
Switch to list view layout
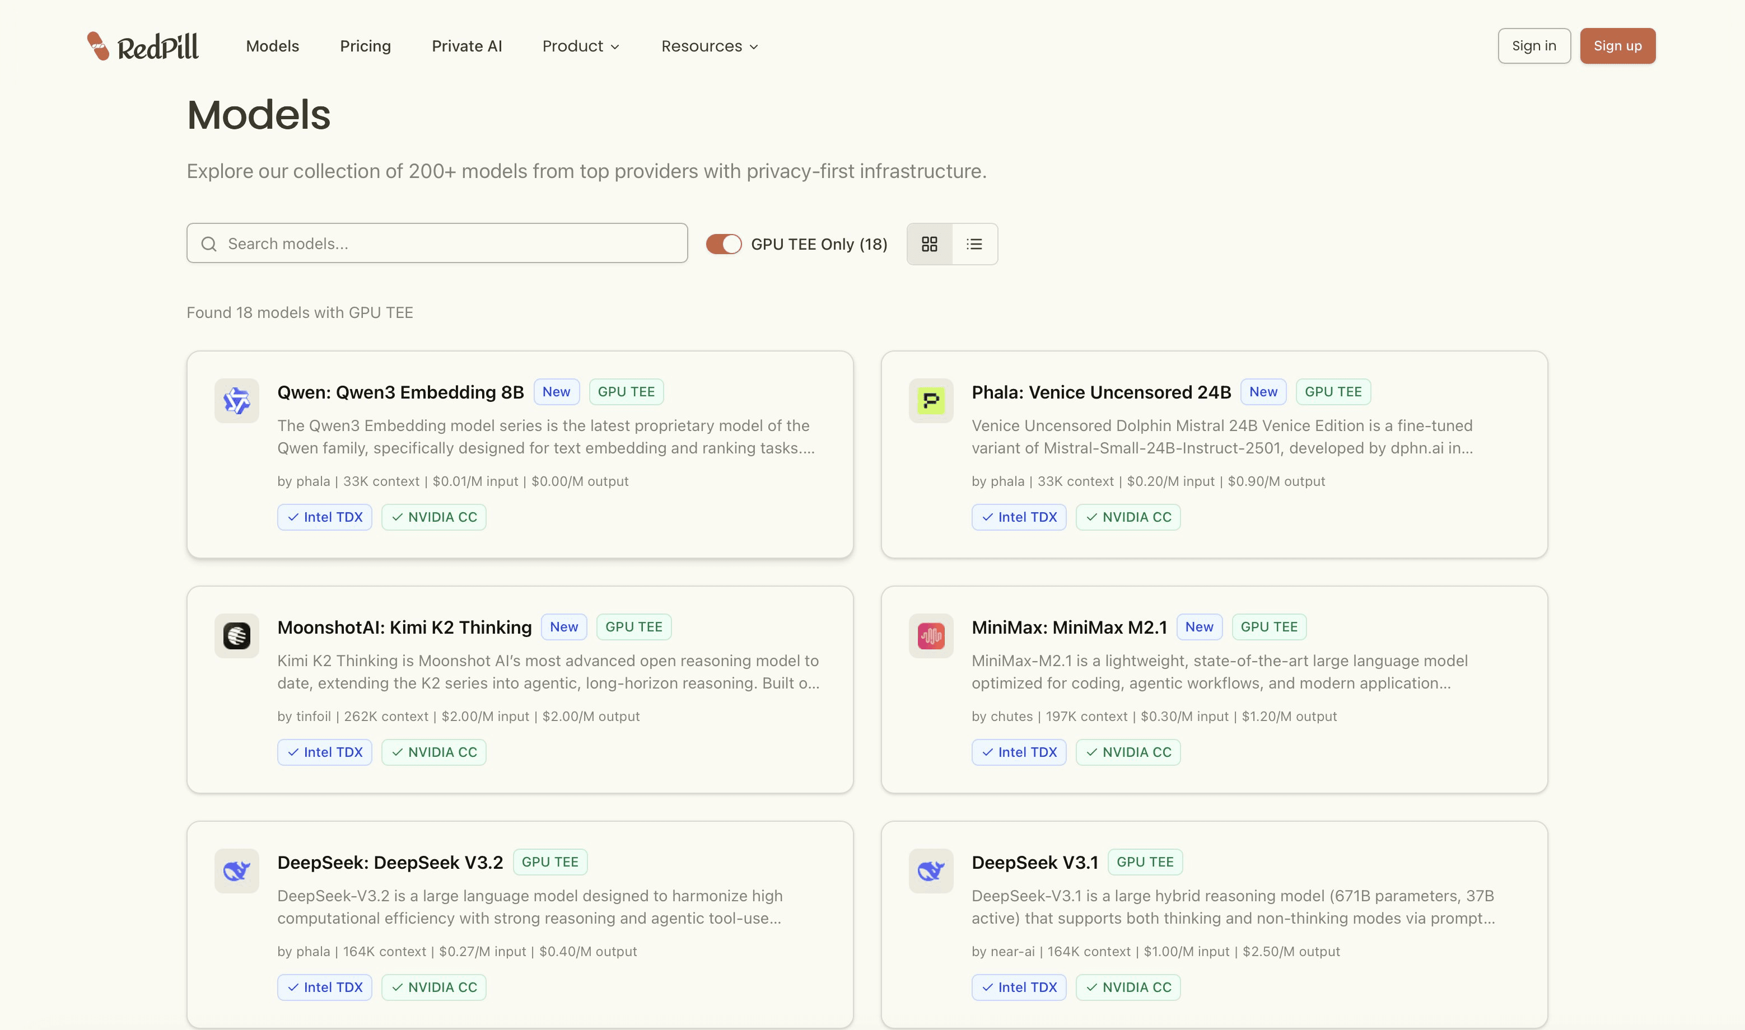pyautogui.click(x=974, y=244)
